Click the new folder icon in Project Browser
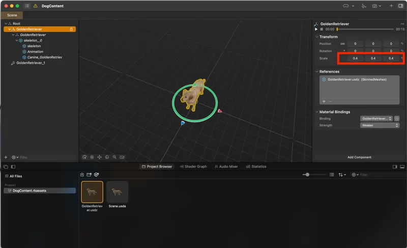 [89, 175]
